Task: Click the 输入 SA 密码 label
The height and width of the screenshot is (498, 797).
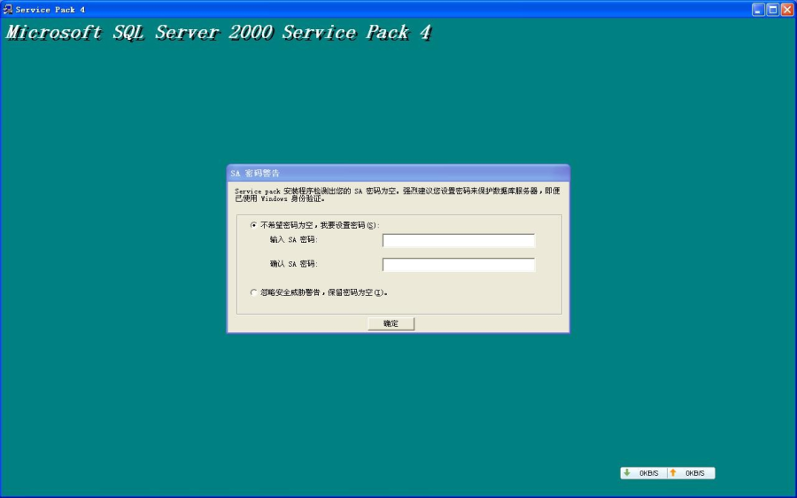Action: 293,240
